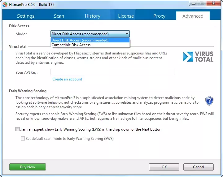Select the Advanced tab
This screenshot has width=223, height=177.
tap(193, 16)
